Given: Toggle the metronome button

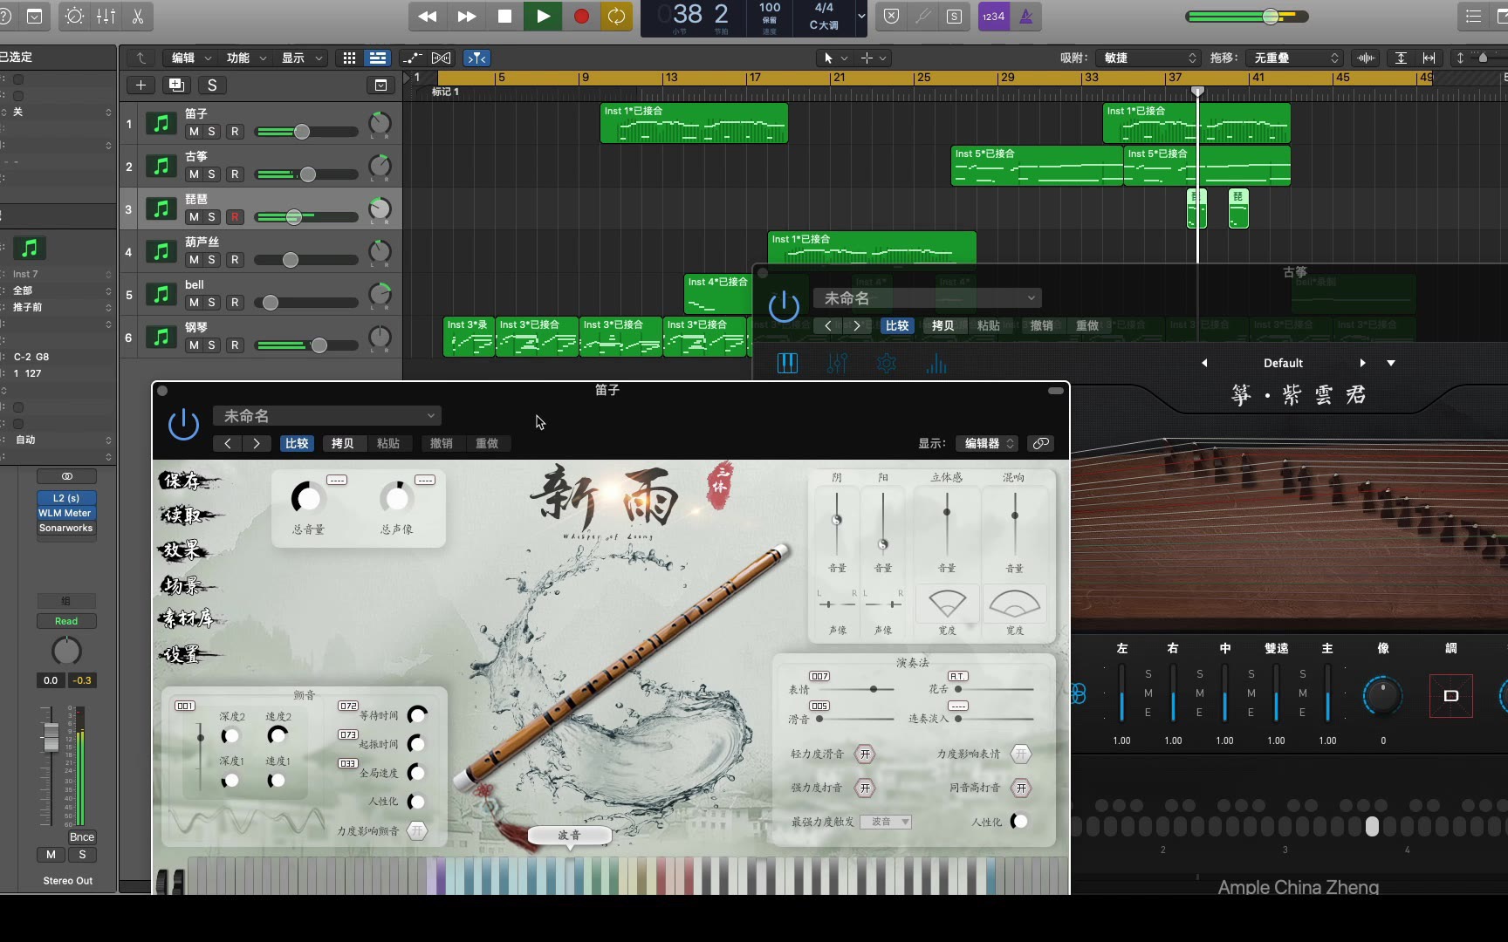Looking at the screenshot, I should pos(1026,17).
